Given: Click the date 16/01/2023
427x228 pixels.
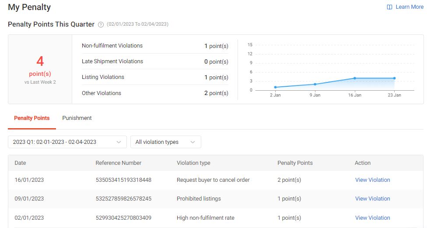Looking at the screenshot, I should (29, 180).
